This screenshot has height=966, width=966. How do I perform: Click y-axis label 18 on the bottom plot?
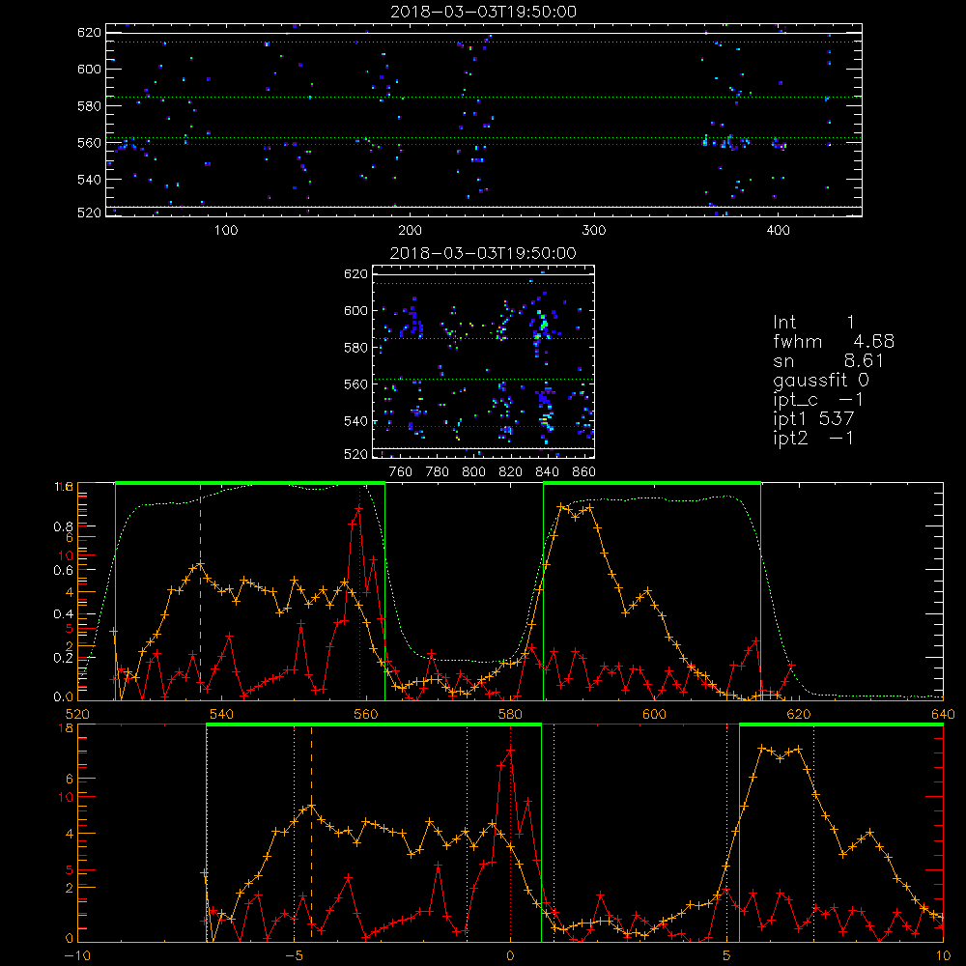click(x=66, y=728)
